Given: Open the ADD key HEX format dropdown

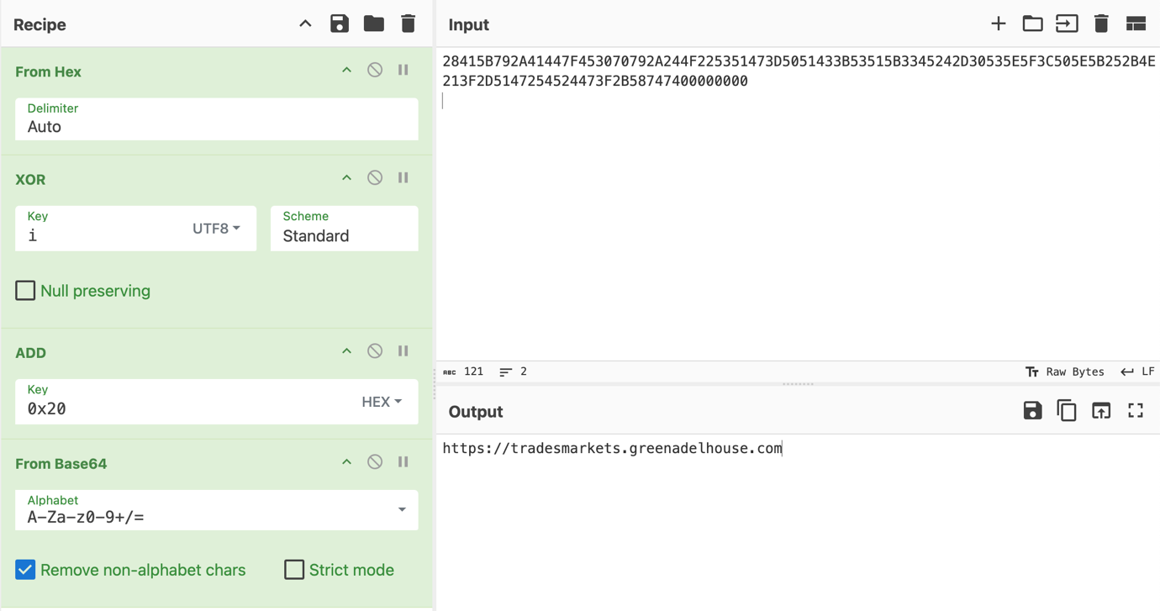Looking at the screenshot, I should (x=382, y=402).
